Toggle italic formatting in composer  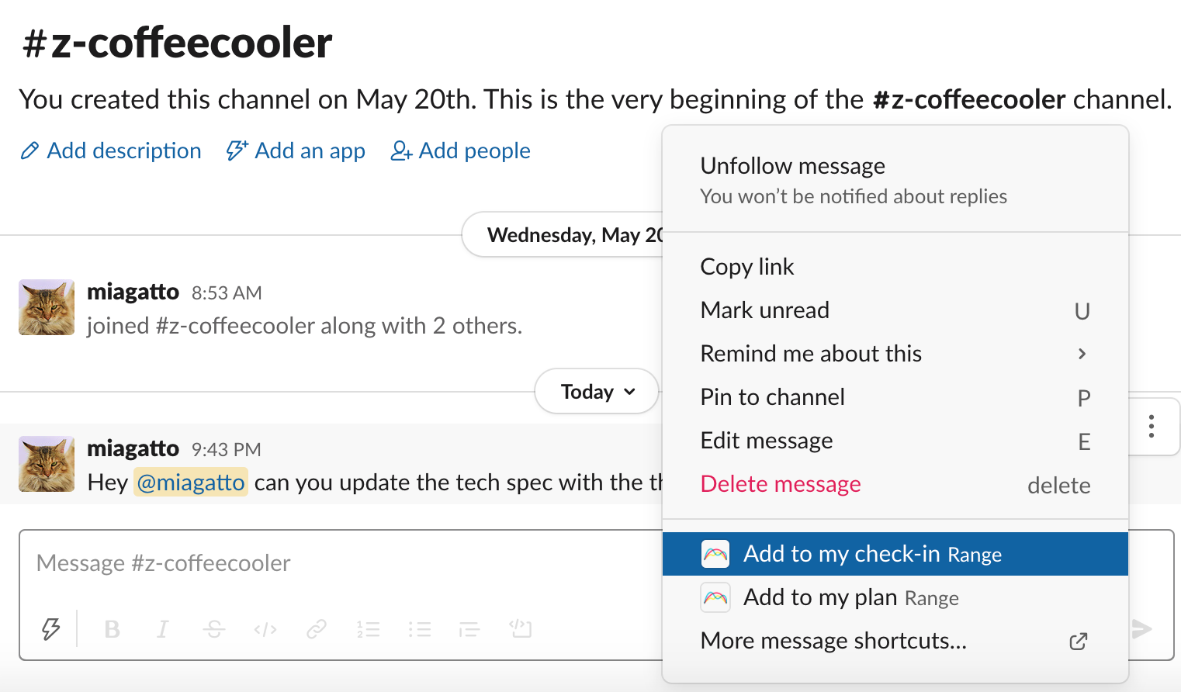[x=162, y=629]
